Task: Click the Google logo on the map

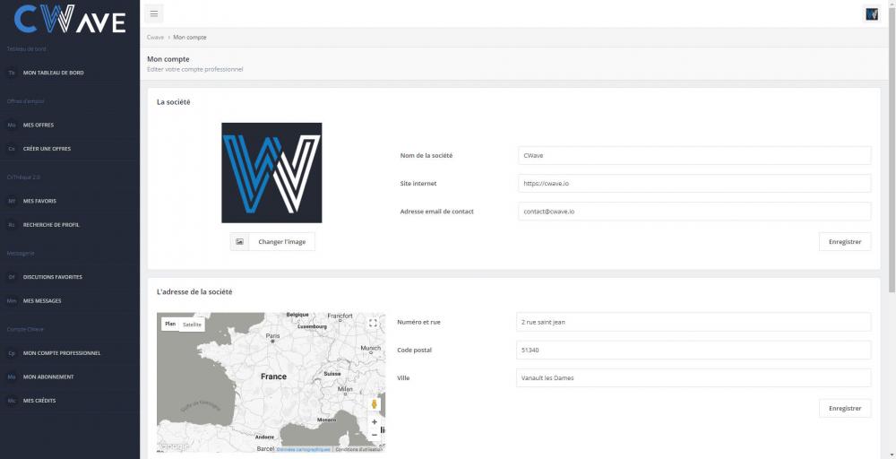Action: point(173,446)
